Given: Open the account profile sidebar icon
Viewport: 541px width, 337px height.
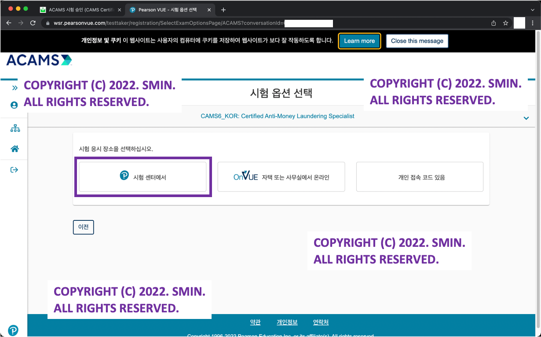Looking at the screenshot, I should 14,105.
